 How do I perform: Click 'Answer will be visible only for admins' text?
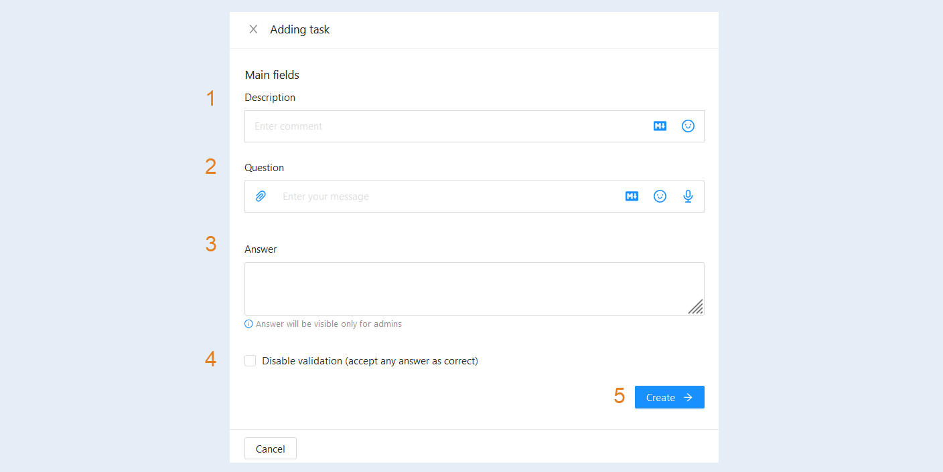[329, 324]
